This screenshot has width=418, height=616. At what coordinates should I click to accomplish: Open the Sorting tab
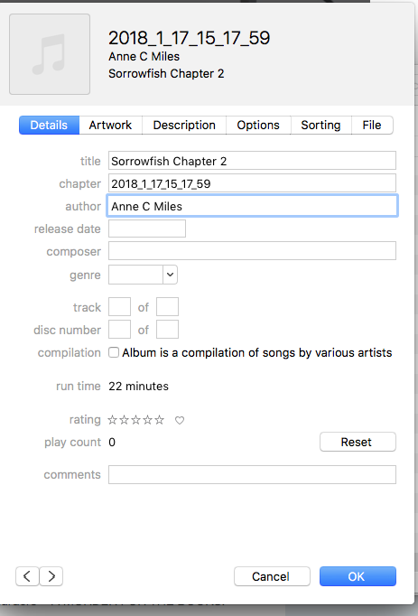(320, 125)
